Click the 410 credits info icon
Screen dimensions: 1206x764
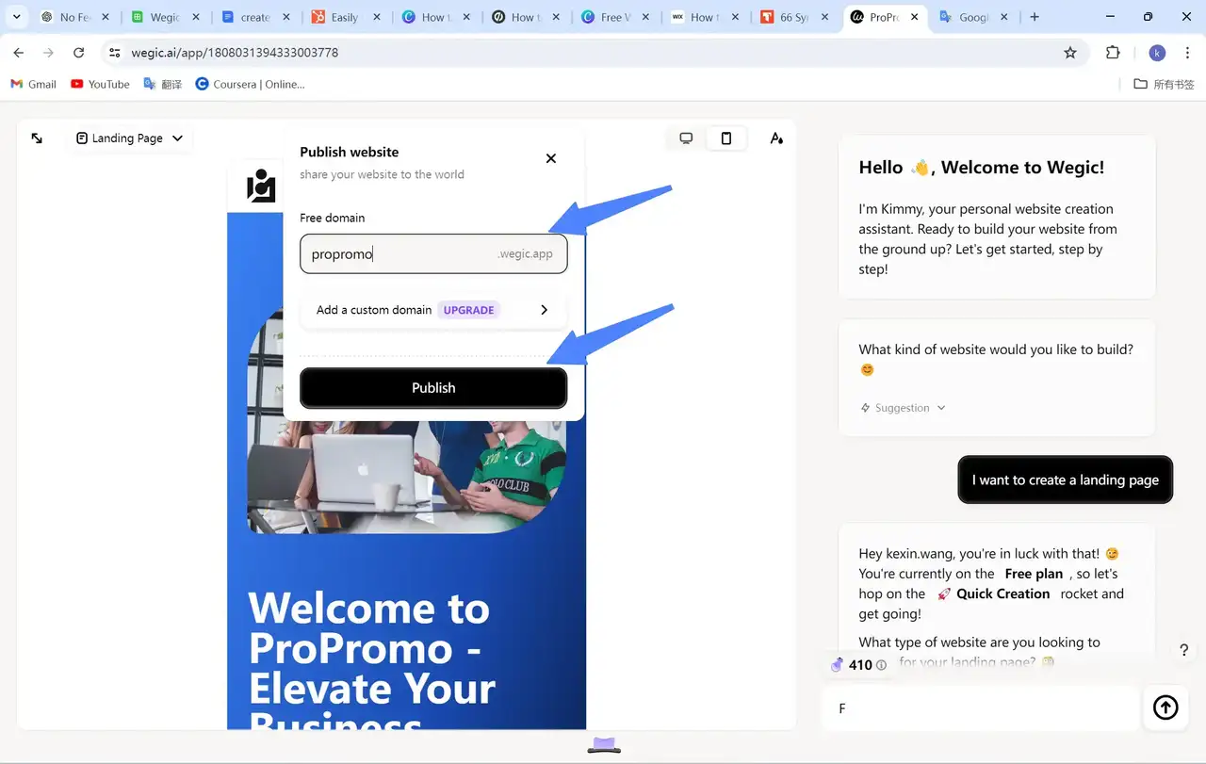click(881, 665)
